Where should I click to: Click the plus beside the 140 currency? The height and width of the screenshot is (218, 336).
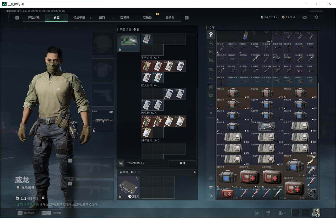tap(294, 17)
